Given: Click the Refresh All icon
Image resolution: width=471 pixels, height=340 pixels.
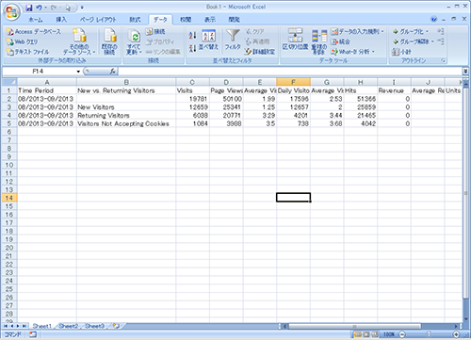Looking at the screenshot, I should (x=135, y=37).
